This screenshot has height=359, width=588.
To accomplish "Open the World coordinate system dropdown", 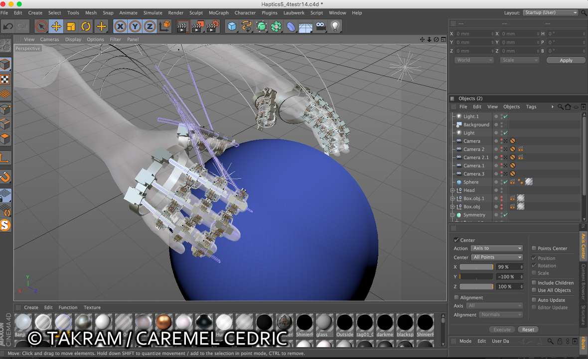I will tap(474, 60).
